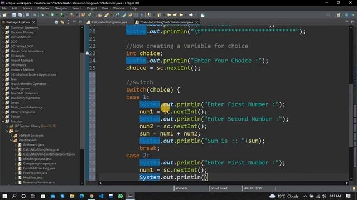Open the Refactor menu
This screenshot has width=357, height=200.
pos(44,8)
